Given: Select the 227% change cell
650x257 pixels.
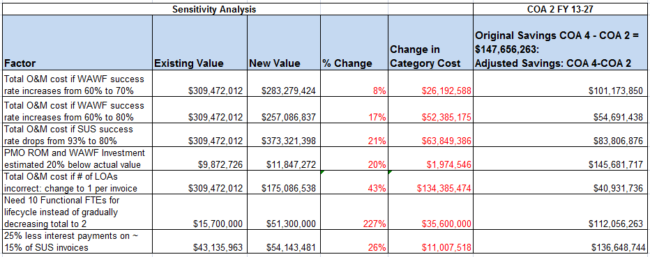Looking at the screenshot, I should (x=354, y=212).
